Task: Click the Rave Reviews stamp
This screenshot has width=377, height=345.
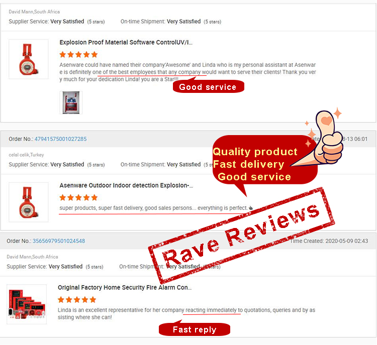Action: point(241,236)
